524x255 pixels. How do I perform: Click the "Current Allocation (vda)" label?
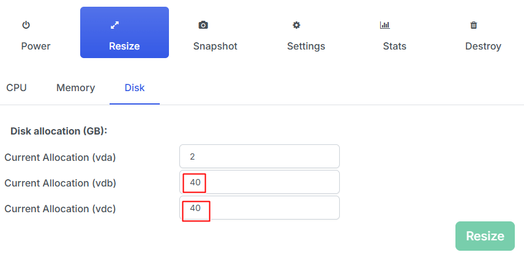click(x=60, y=157)
